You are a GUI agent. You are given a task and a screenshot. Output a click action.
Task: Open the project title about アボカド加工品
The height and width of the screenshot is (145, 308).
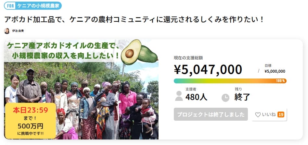pyautogui.click(x=134, y=19)
